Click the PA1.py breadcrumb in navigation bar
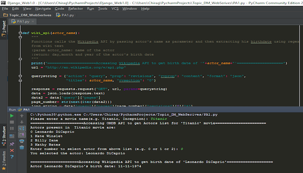Screen dimensions: 303x173 [65, 15]
